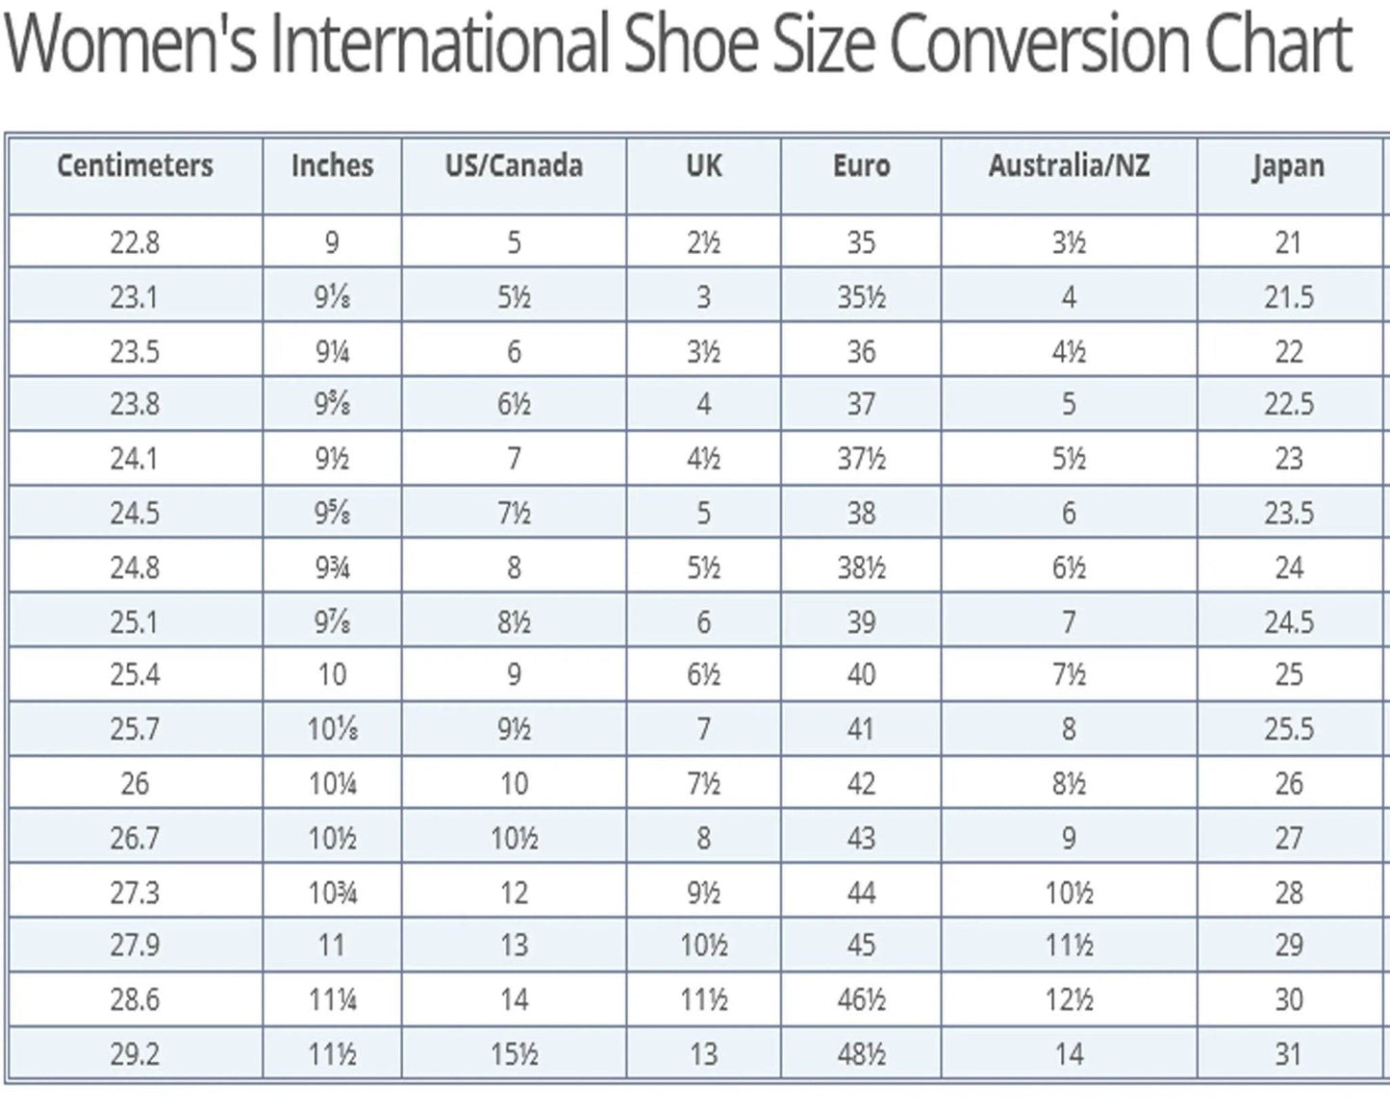Screen dimensions: 1390x1112
Task: Select the 29.2 centimeters cell
Action: (135, 1054)
